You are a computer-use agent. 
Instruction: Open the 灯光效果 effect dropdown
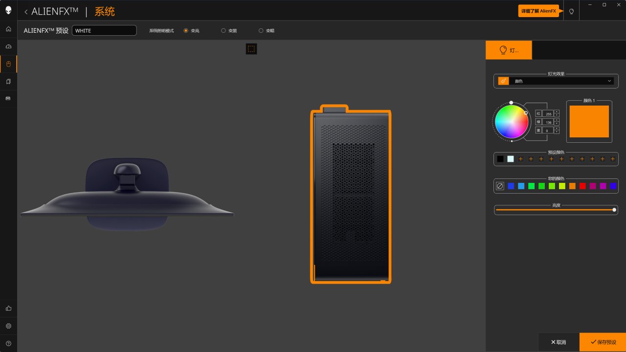click(556, 81)
